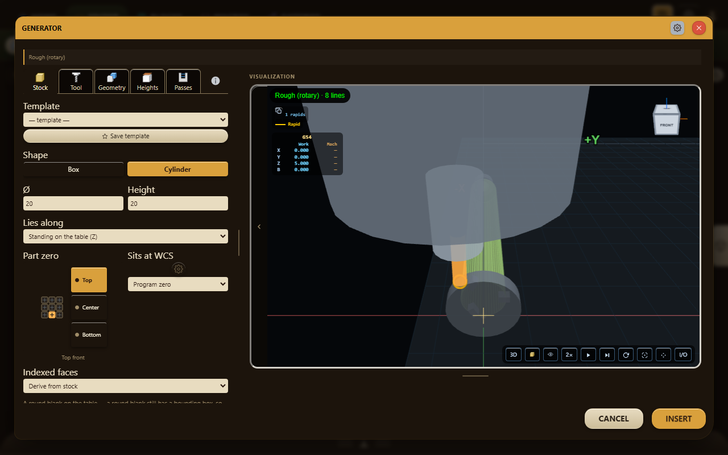
Task: Select Top for part zero
Action: (89, 280)
